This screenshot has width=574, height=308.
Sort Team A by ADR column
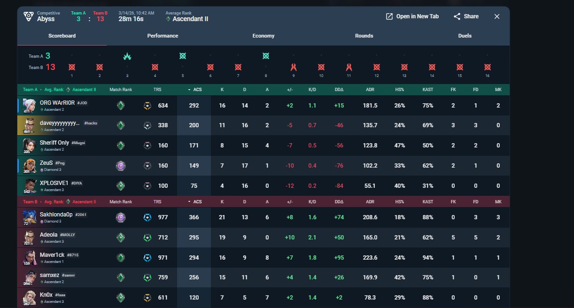[x=370, y=90]
